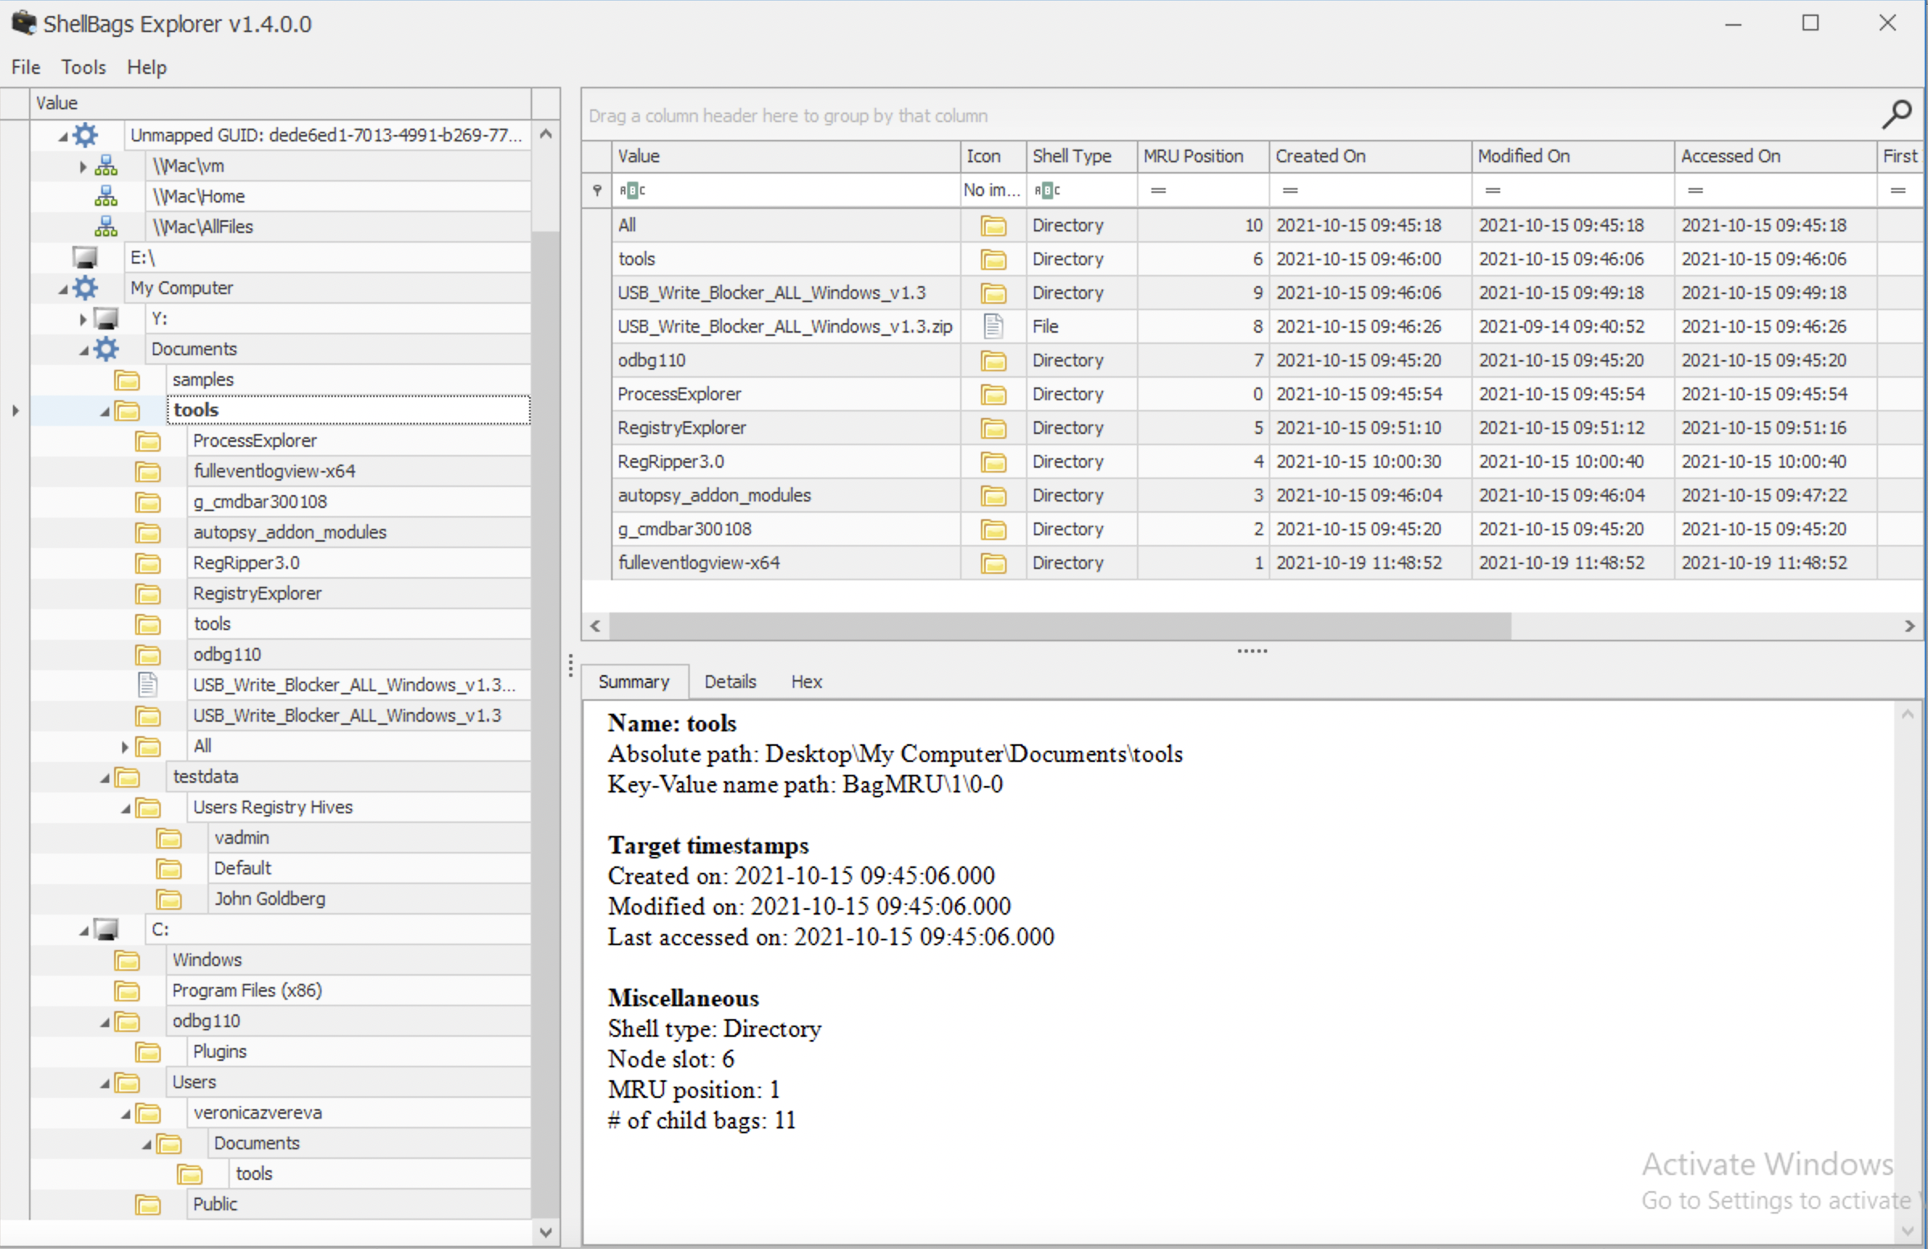Sort by the MRU Position column header
The image size is (1928, 1249).
(x=1202, y=157)
